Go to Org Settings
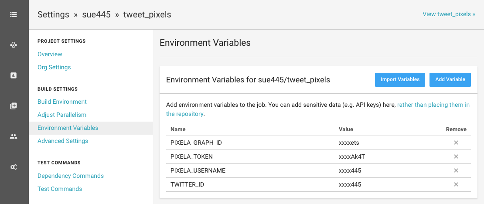The height and width of the screenshot is (204, 484). coord(54,67)
